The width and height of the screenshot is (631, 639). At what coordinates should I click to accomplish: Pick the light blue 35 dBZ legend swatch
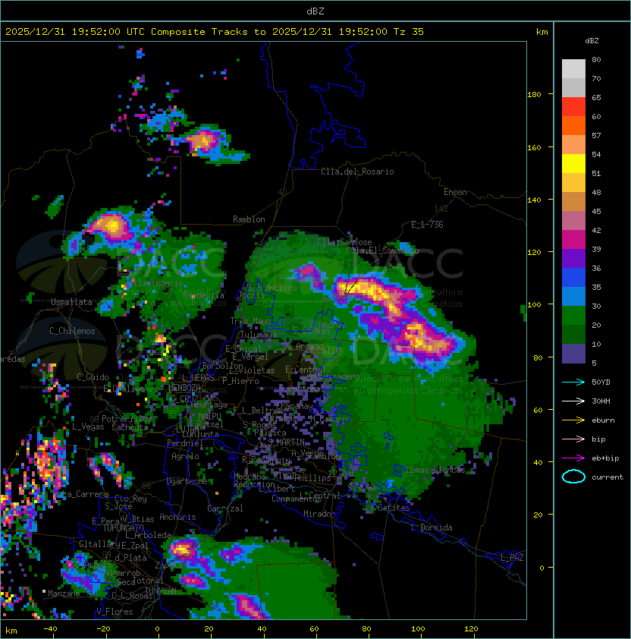pos(573,297)
